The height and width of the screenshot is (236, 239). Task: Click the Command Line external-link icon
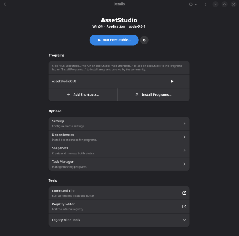[184, 193]
